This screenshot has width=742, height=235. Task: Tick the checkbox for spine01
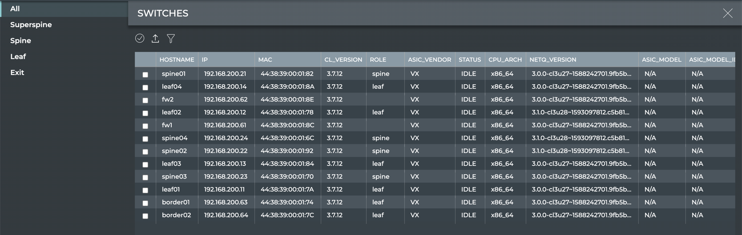145,74
